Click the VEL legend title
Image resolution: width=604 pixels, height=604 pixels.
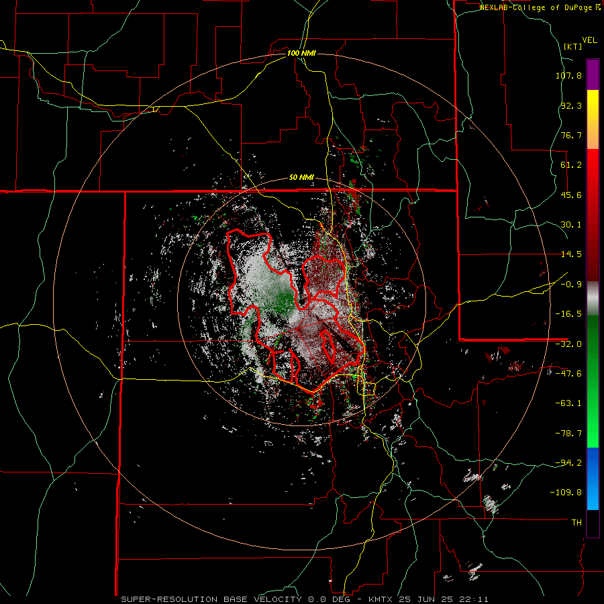(x=589, y=40)
